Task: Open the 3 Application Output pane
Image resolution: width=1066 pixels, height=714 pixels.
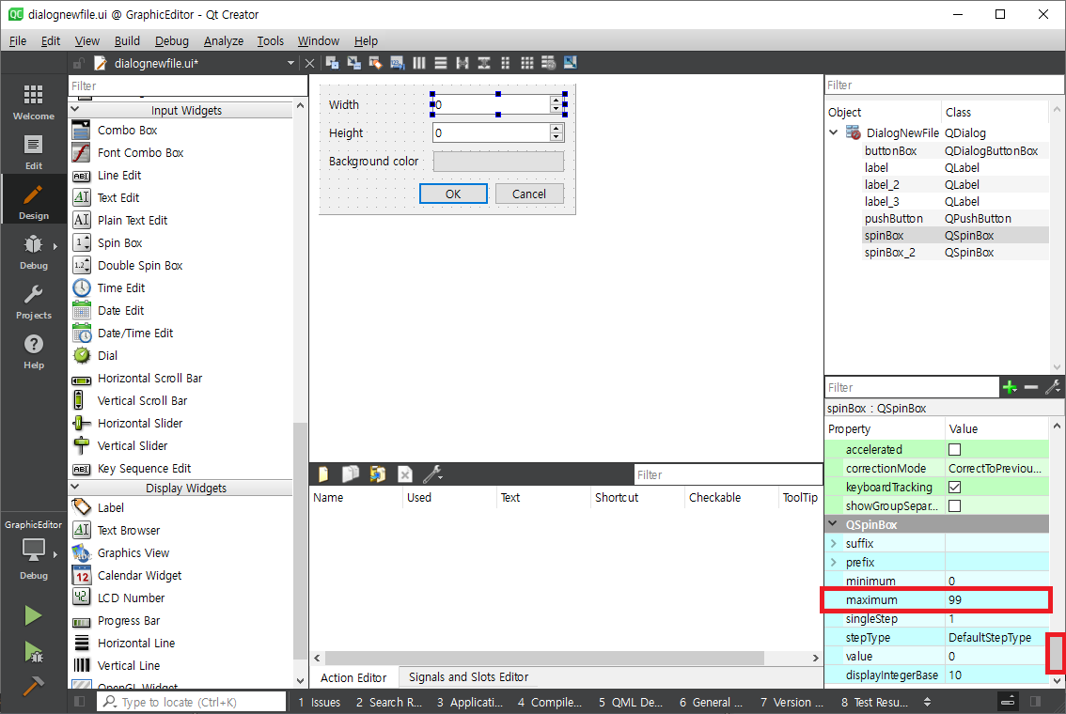Action: point(469,702)
